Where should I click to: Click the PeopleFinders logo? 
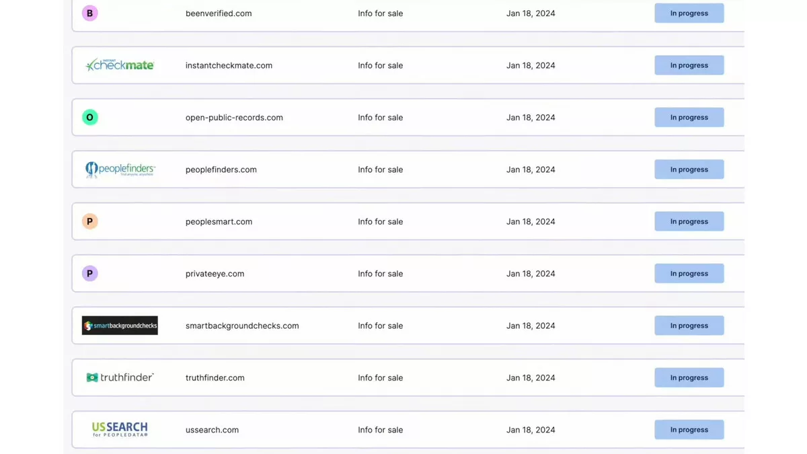[120, 169]
